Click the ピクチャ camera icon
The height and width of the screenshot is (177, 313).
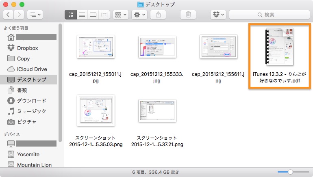(11, 122)
